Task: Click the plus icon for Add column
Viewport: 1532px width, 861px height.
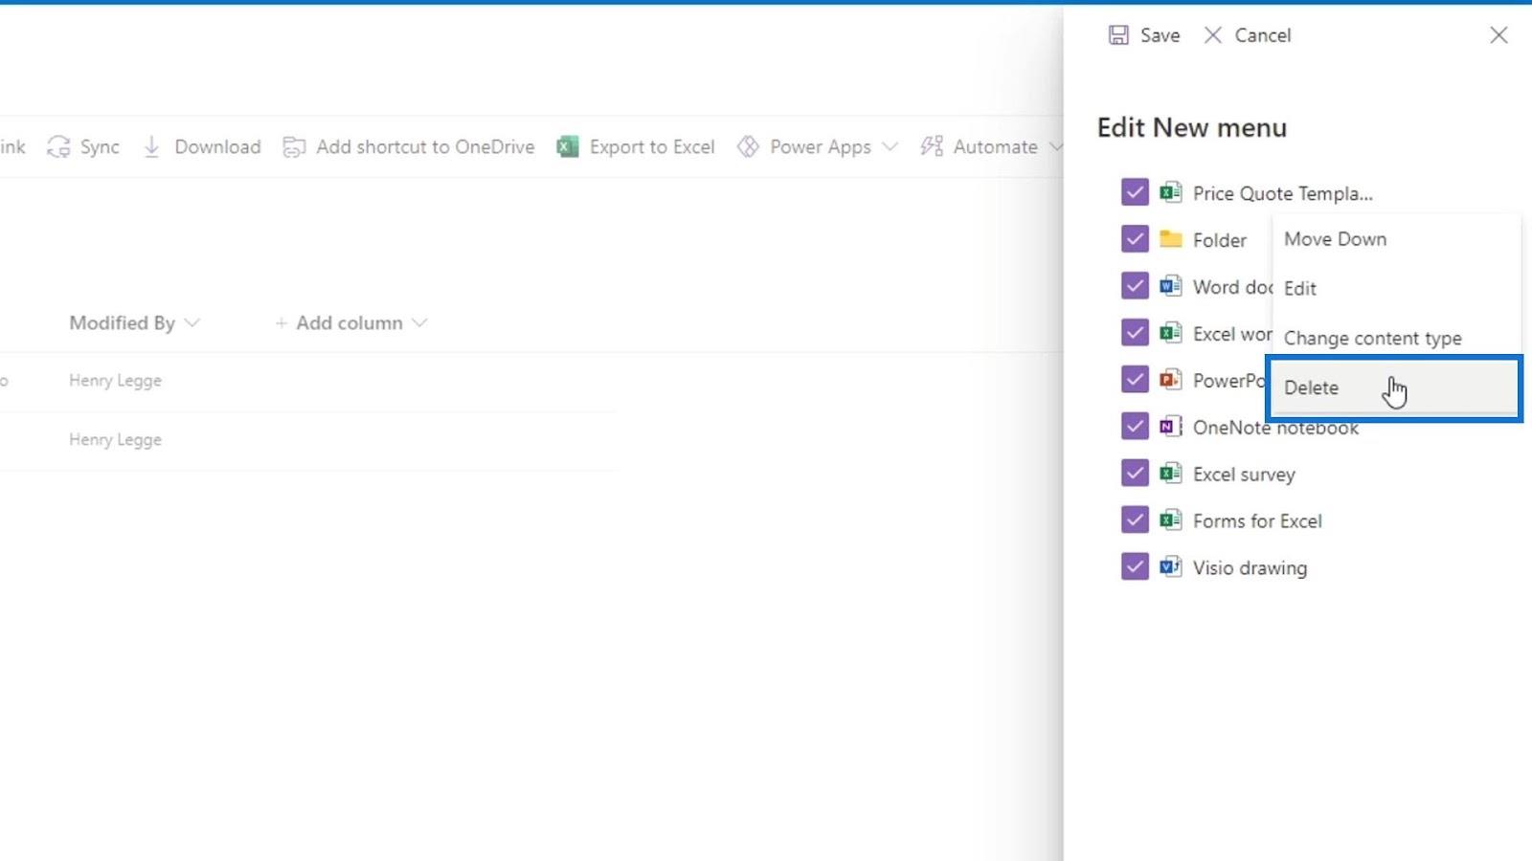Action: (x=282, y=323)
